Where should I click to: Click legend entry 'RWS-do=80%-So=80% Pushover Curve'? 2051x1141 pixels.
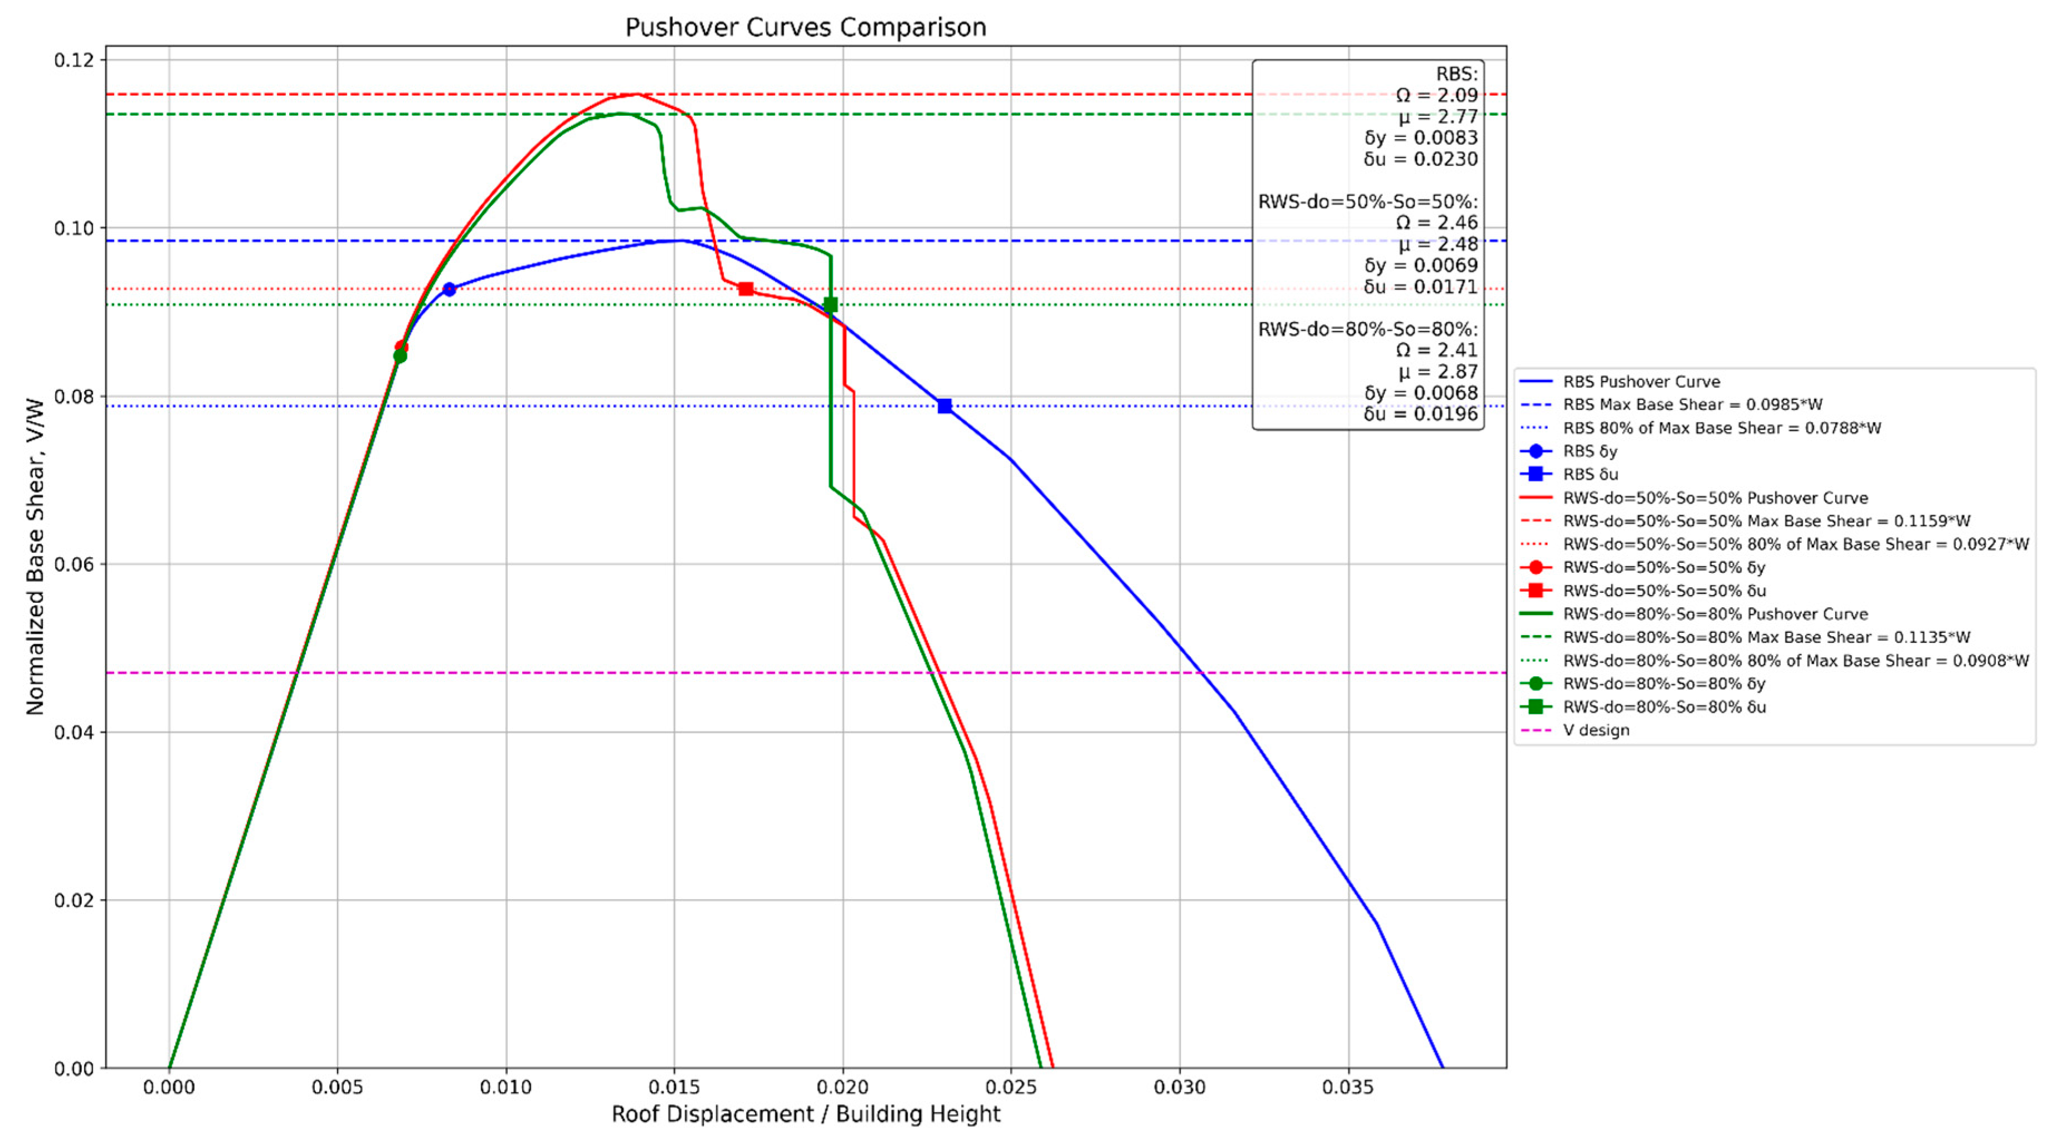[x=1715, y=614]
